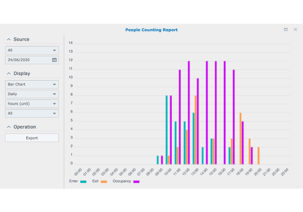Click the Export button
Screen dimensions: 303x212
tap(32, 138)
